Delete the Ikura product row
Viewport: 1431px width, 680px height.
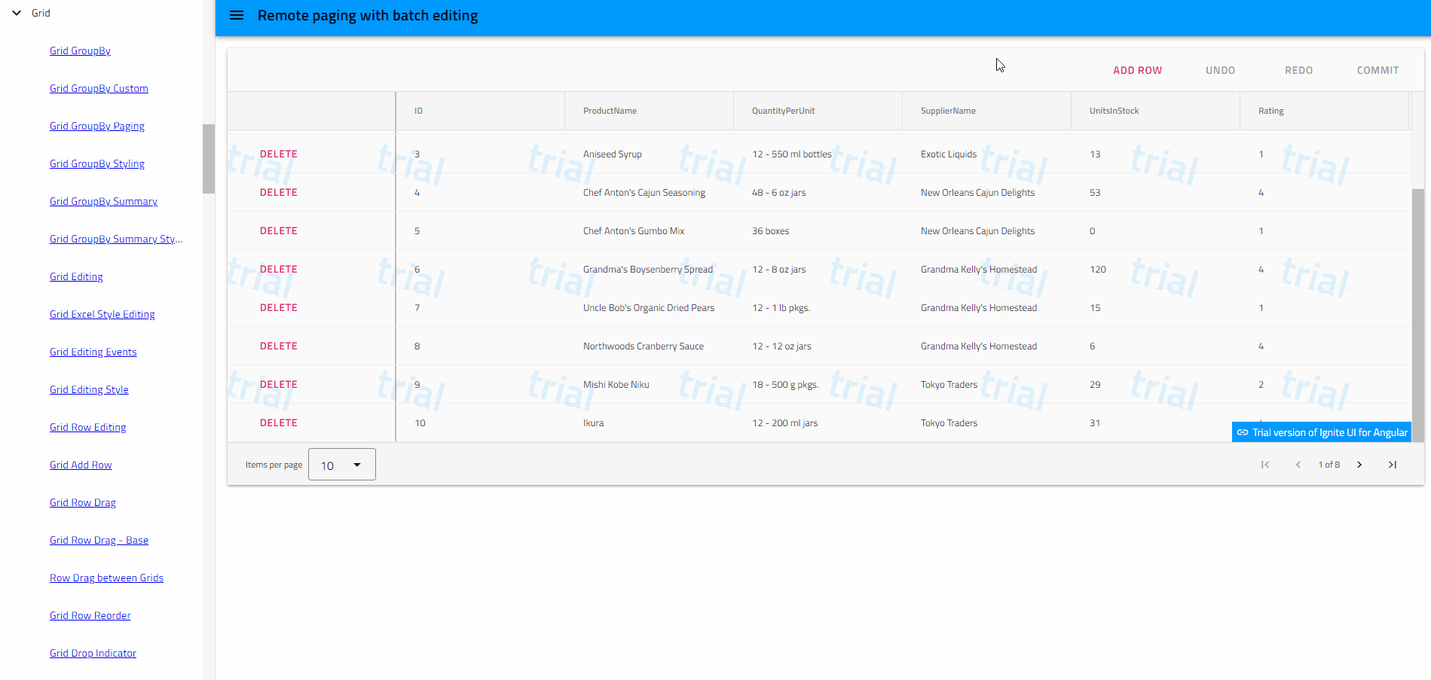278,422
